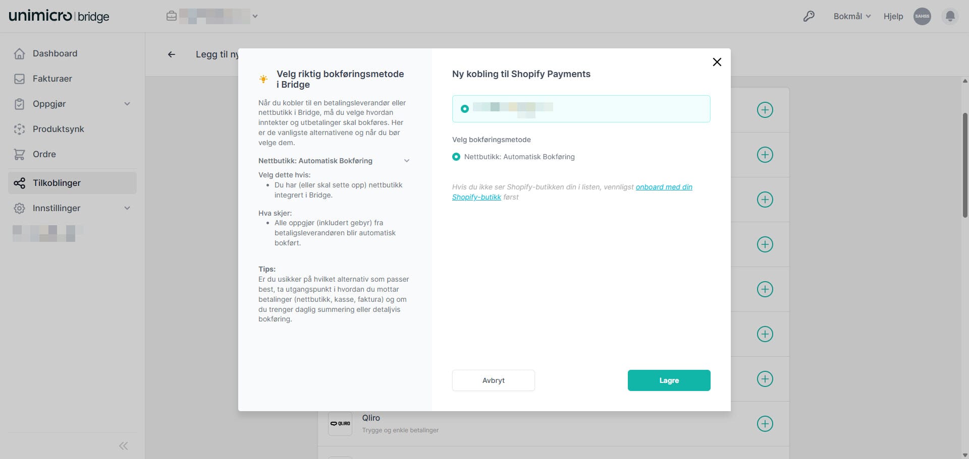Select the Nettbutikk: Automatisk Bokføring radio button
This screenshot has height=459, width=969.
(457, 157)
